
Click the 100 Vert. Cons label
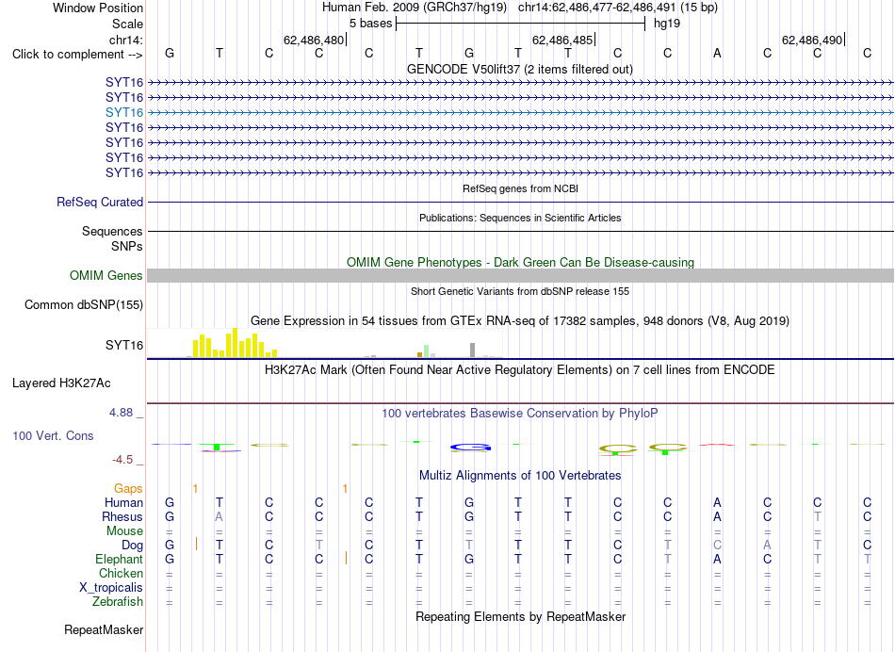coord(53,435)
